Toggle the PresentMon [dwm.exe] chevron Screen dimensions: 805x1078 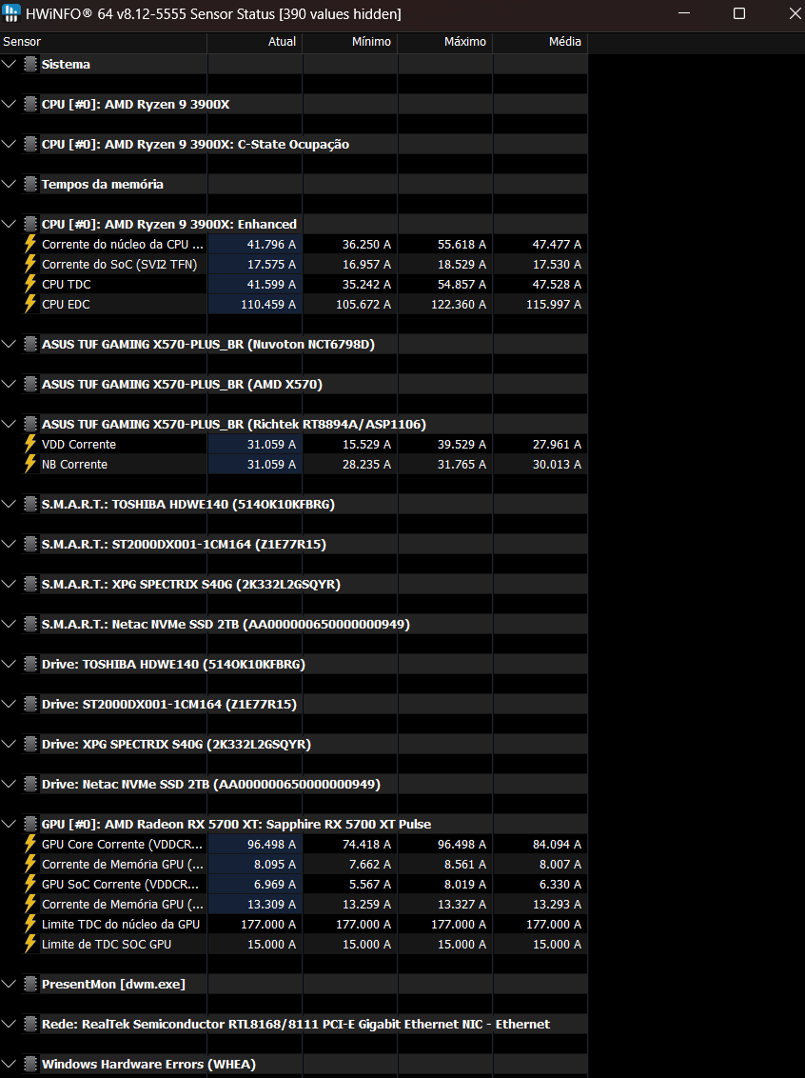(x=9, y=984)
